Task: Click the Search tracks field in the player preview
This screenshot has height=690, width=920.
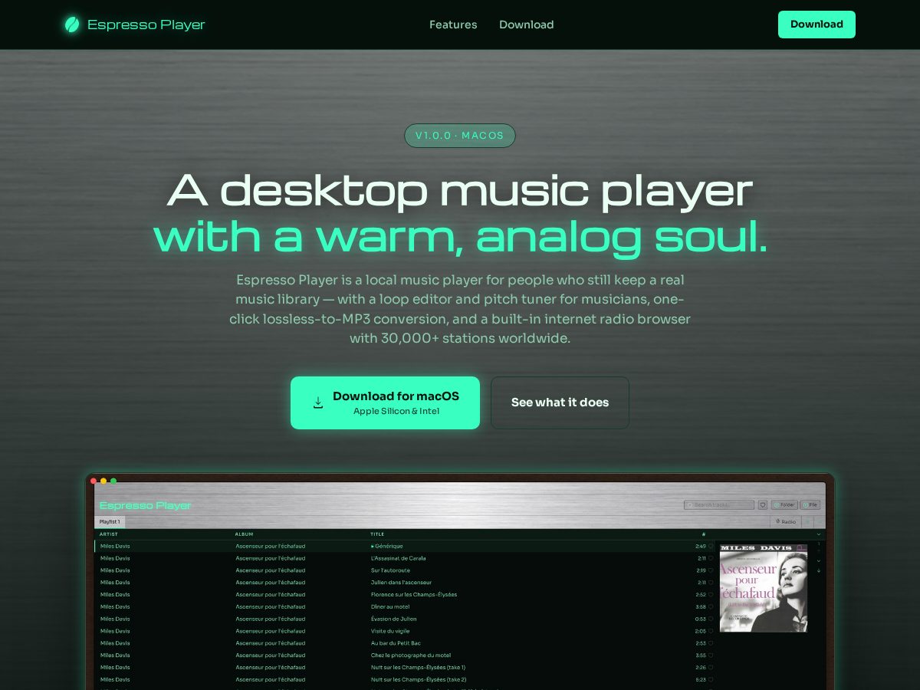Action: point(719,505)
